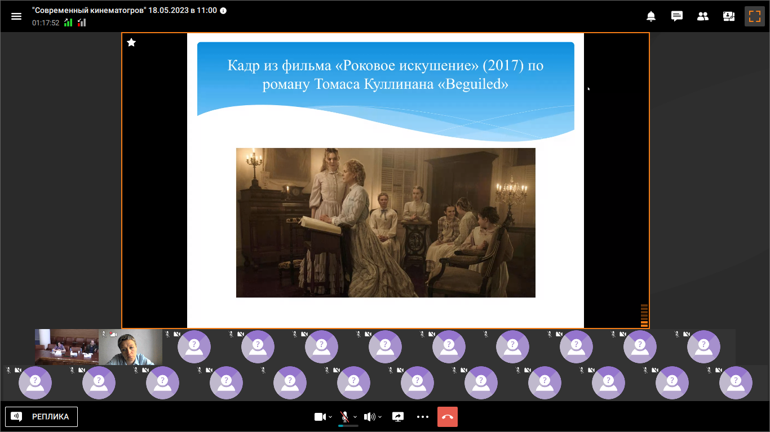
Task: Expand the camera options dropdown arrow
Action: tap(331, 417)
